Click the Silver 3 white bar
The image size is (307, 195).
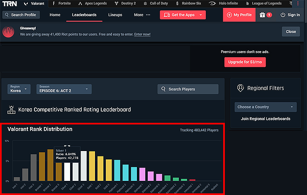pyautogui.click(x=84, y=166)
